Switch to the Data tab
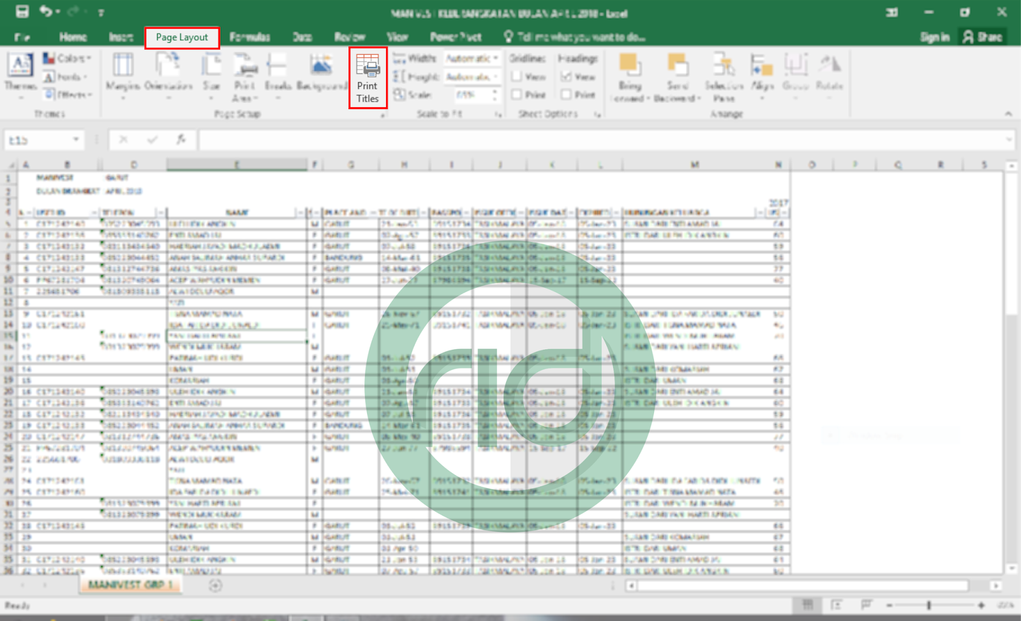The width and height of the screenshot is (1021, 621). [302, 37]
